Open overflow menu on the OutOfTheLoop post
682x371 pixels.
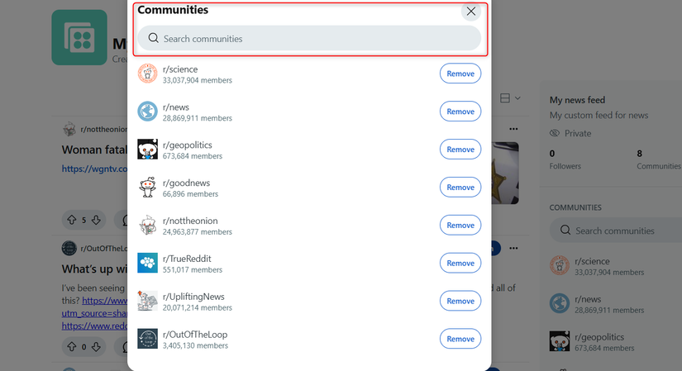point(513,248)
